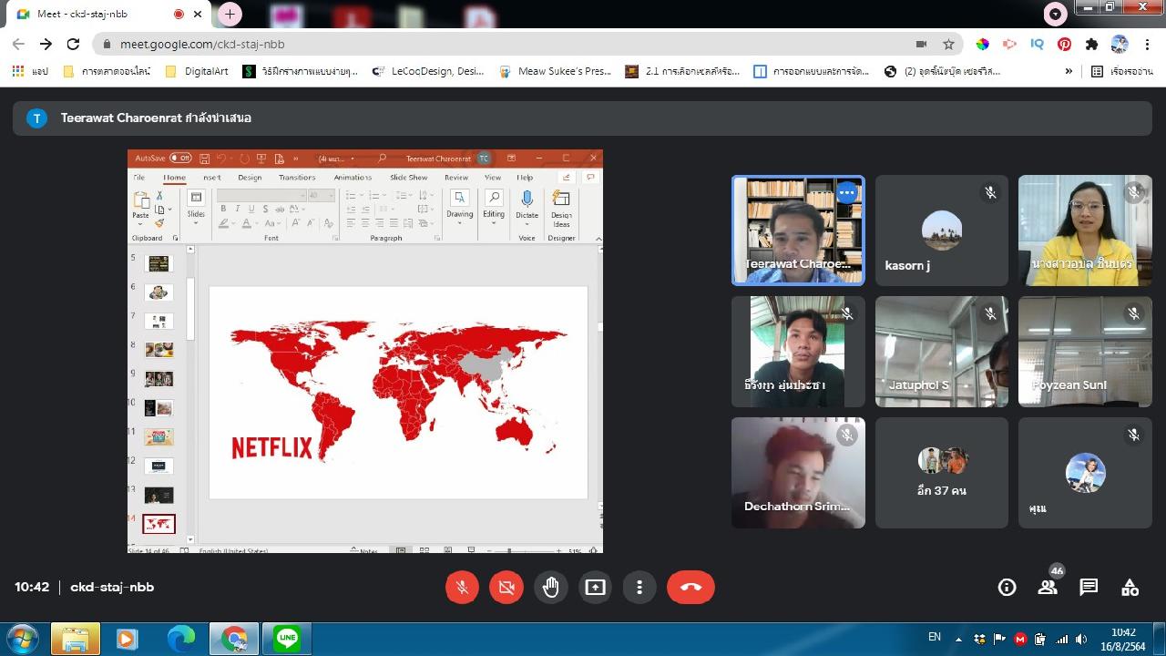This screenshot has height=656, width=1166.
Task: Leave the call with red hang-up button
Action: point(690,588)
